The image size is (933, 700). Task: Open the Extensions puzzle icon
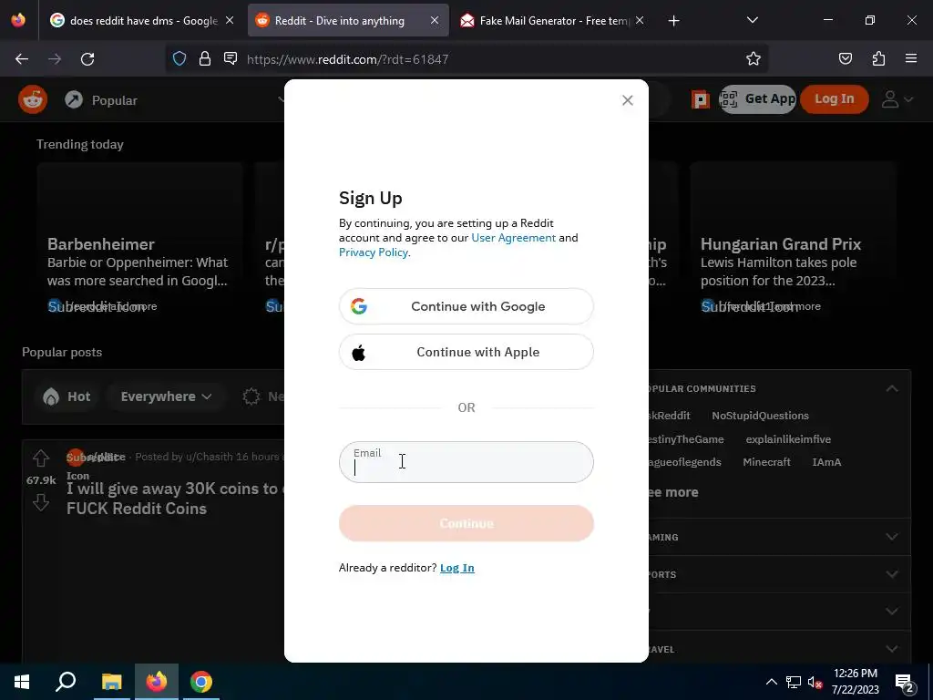pos(878,58)
